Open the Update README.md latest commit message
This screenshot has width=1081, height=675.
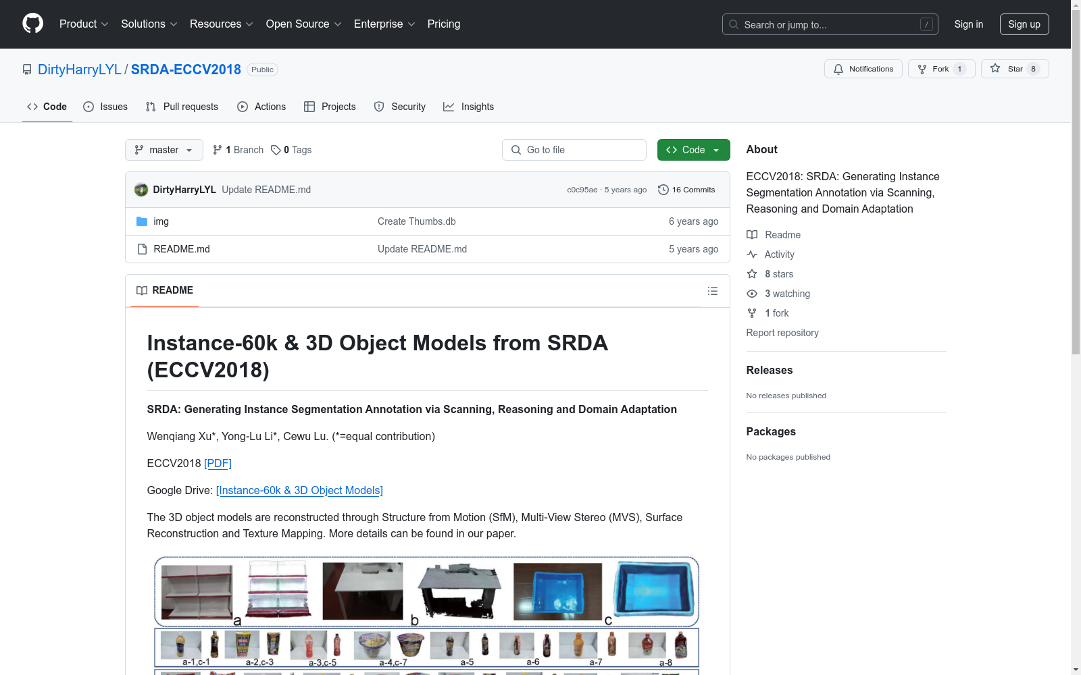266,190
